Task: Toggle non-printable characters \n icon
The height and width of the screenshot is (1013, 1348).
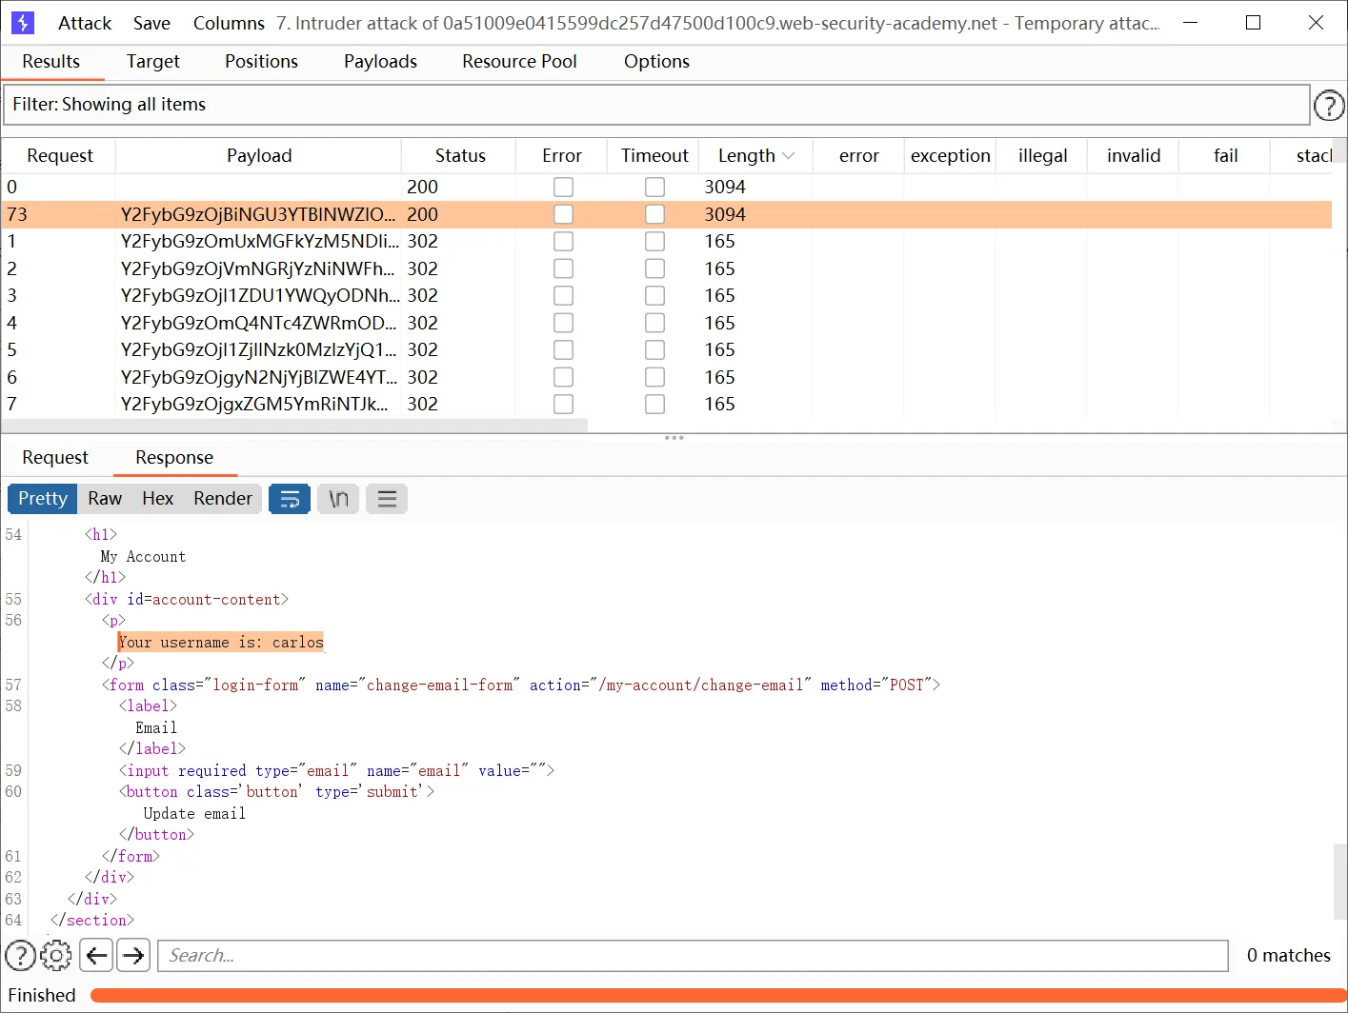Action: tap(338, 499)
